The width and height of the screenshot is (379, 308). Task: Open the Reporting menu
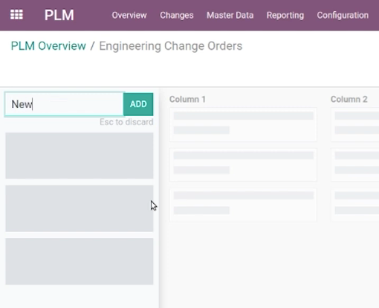(285, 15)
